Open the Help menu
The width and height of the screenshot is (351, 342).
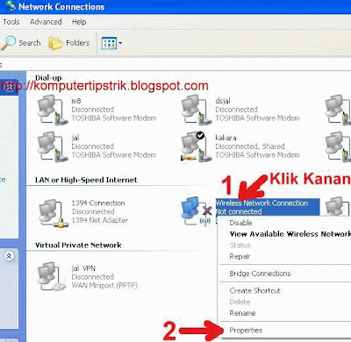79,22
